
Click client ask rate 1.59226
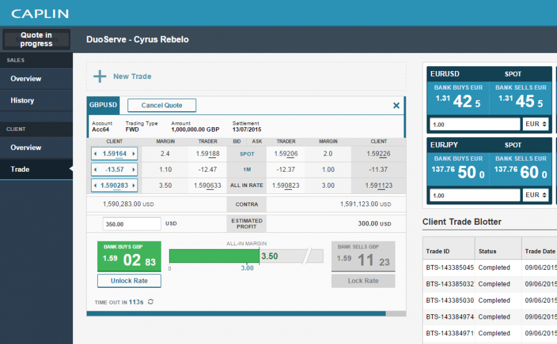378,154
